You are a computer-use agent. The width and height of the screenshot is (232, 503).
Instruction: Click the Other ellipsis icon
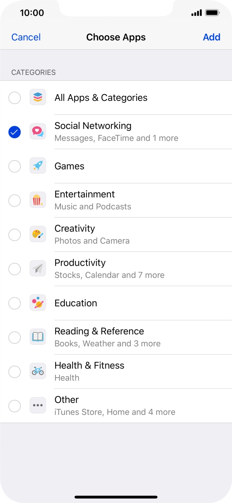tap(38, 406)
